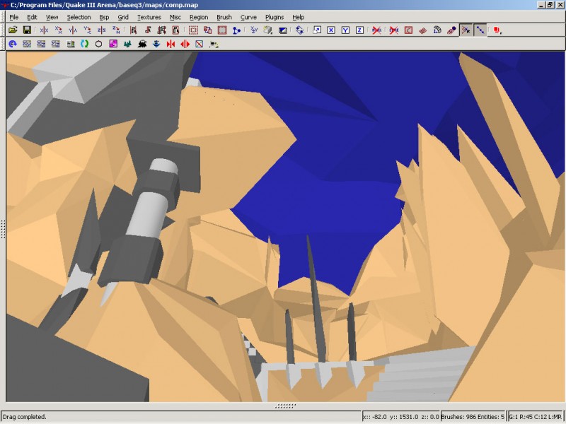Click the first grid-pattern plugin icon

pyautogui.click(x=27, y=44)
